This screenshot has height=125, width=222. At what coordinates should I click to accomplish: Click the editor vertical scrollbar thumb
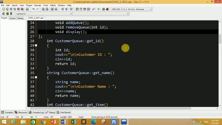coord(220,39)
